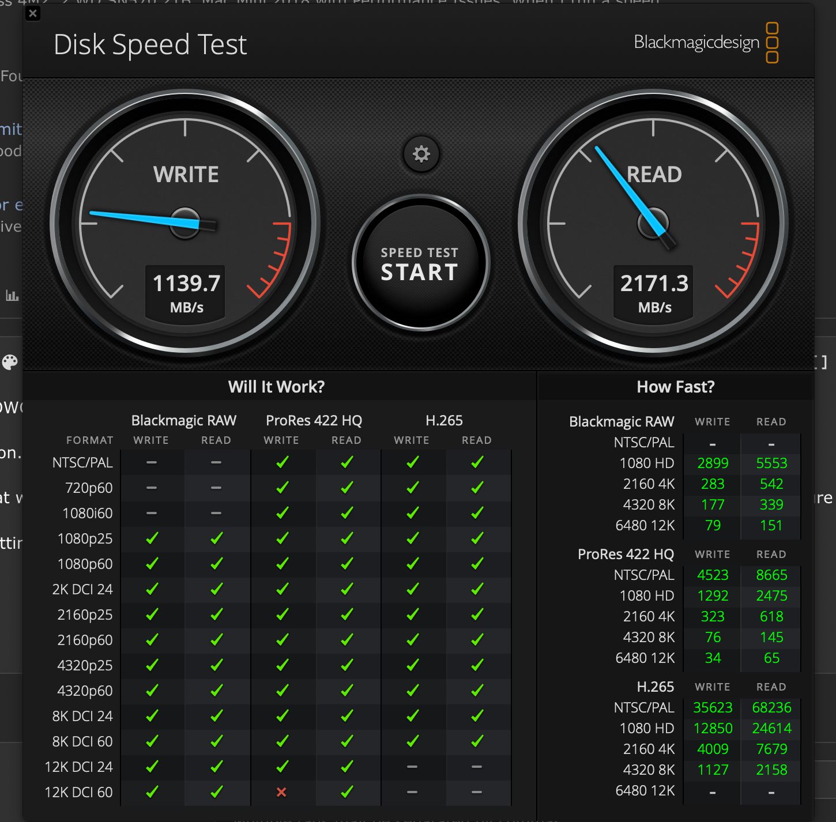The width and height of the screenshot is (836, 822).
Task: Select H.265 NTSC/PAL read value 68236
Action: [x=771, y=708]
